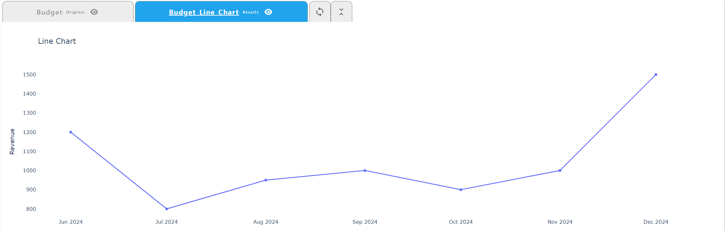
Task: Select the Aug 2024 data point marker
Action: [x=266, y=180]
